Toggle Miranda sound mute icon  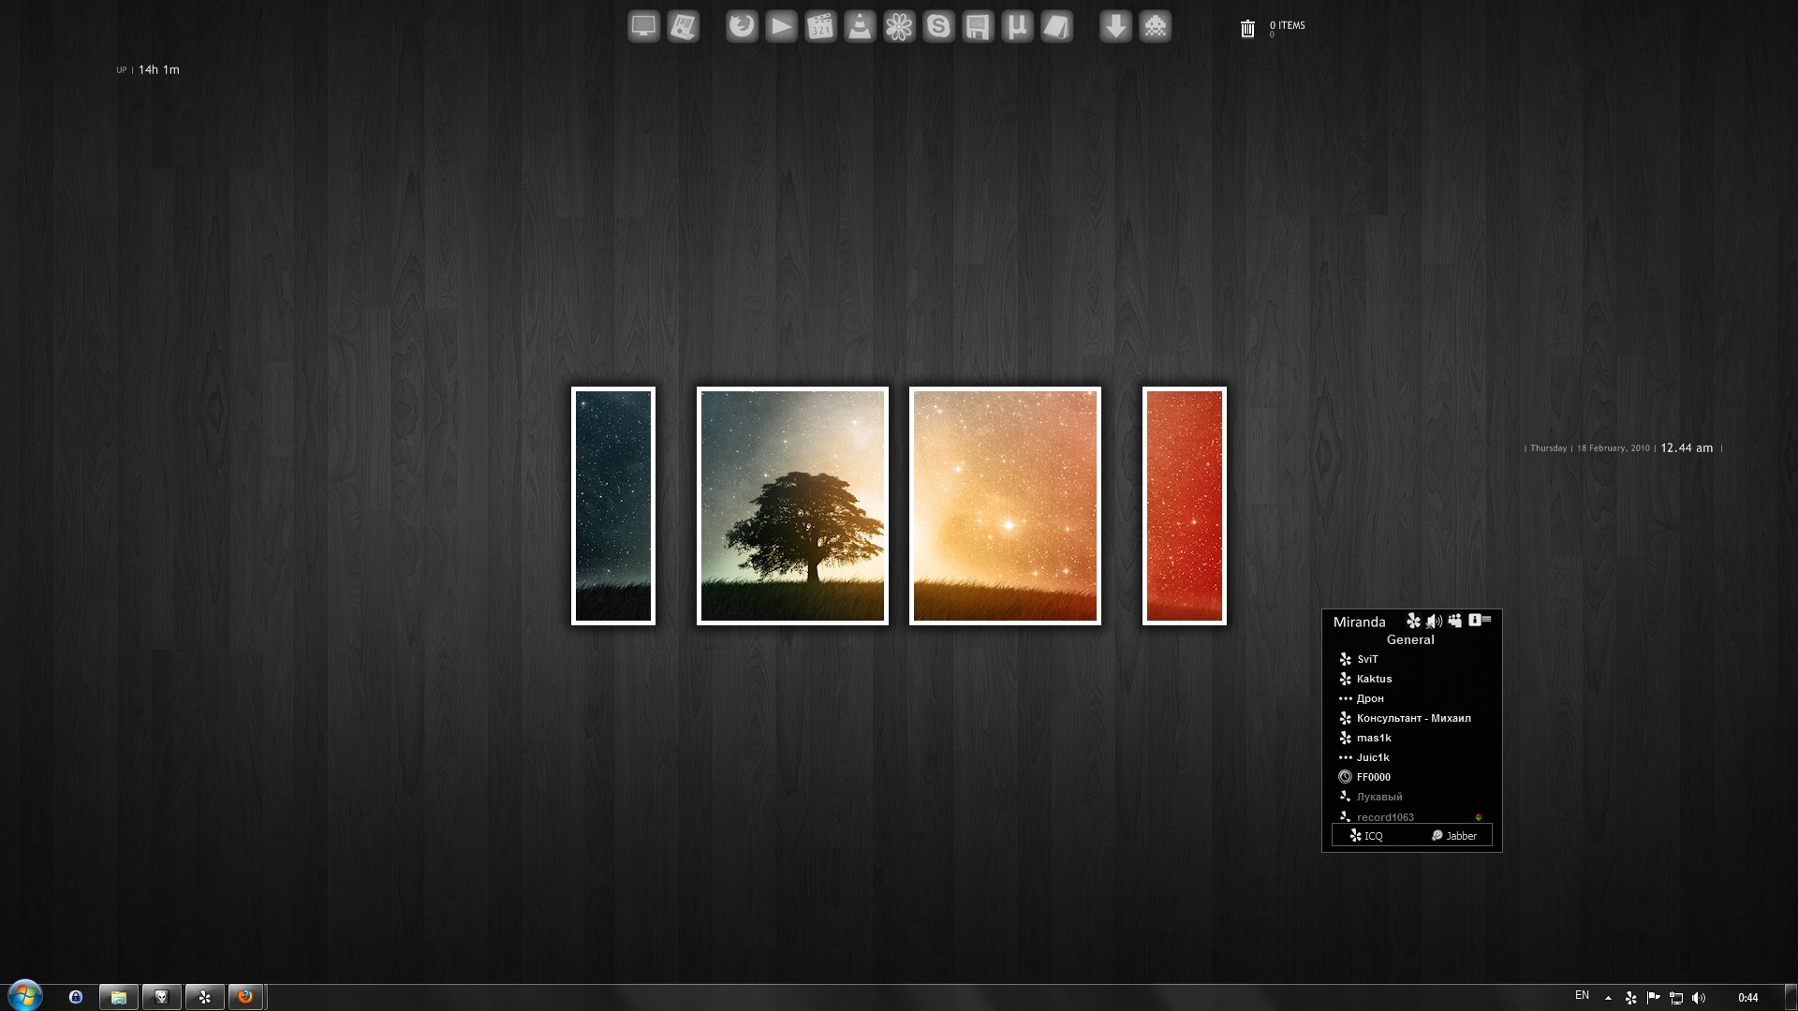click(x=1434, y=622)
